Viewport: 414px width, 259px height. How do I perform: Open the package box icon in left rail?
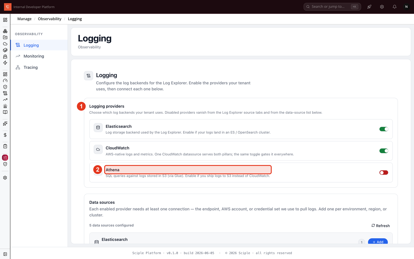click(x=5, y=50)
